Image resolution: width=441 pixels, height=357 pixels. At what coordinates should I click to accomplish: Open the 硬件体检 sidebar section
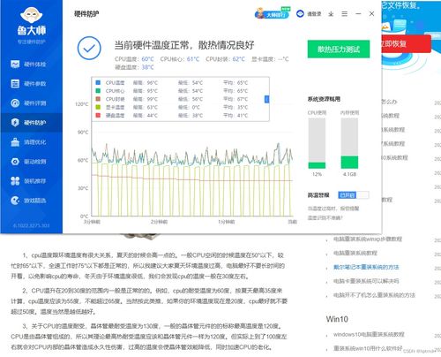(x=28, y=65)
